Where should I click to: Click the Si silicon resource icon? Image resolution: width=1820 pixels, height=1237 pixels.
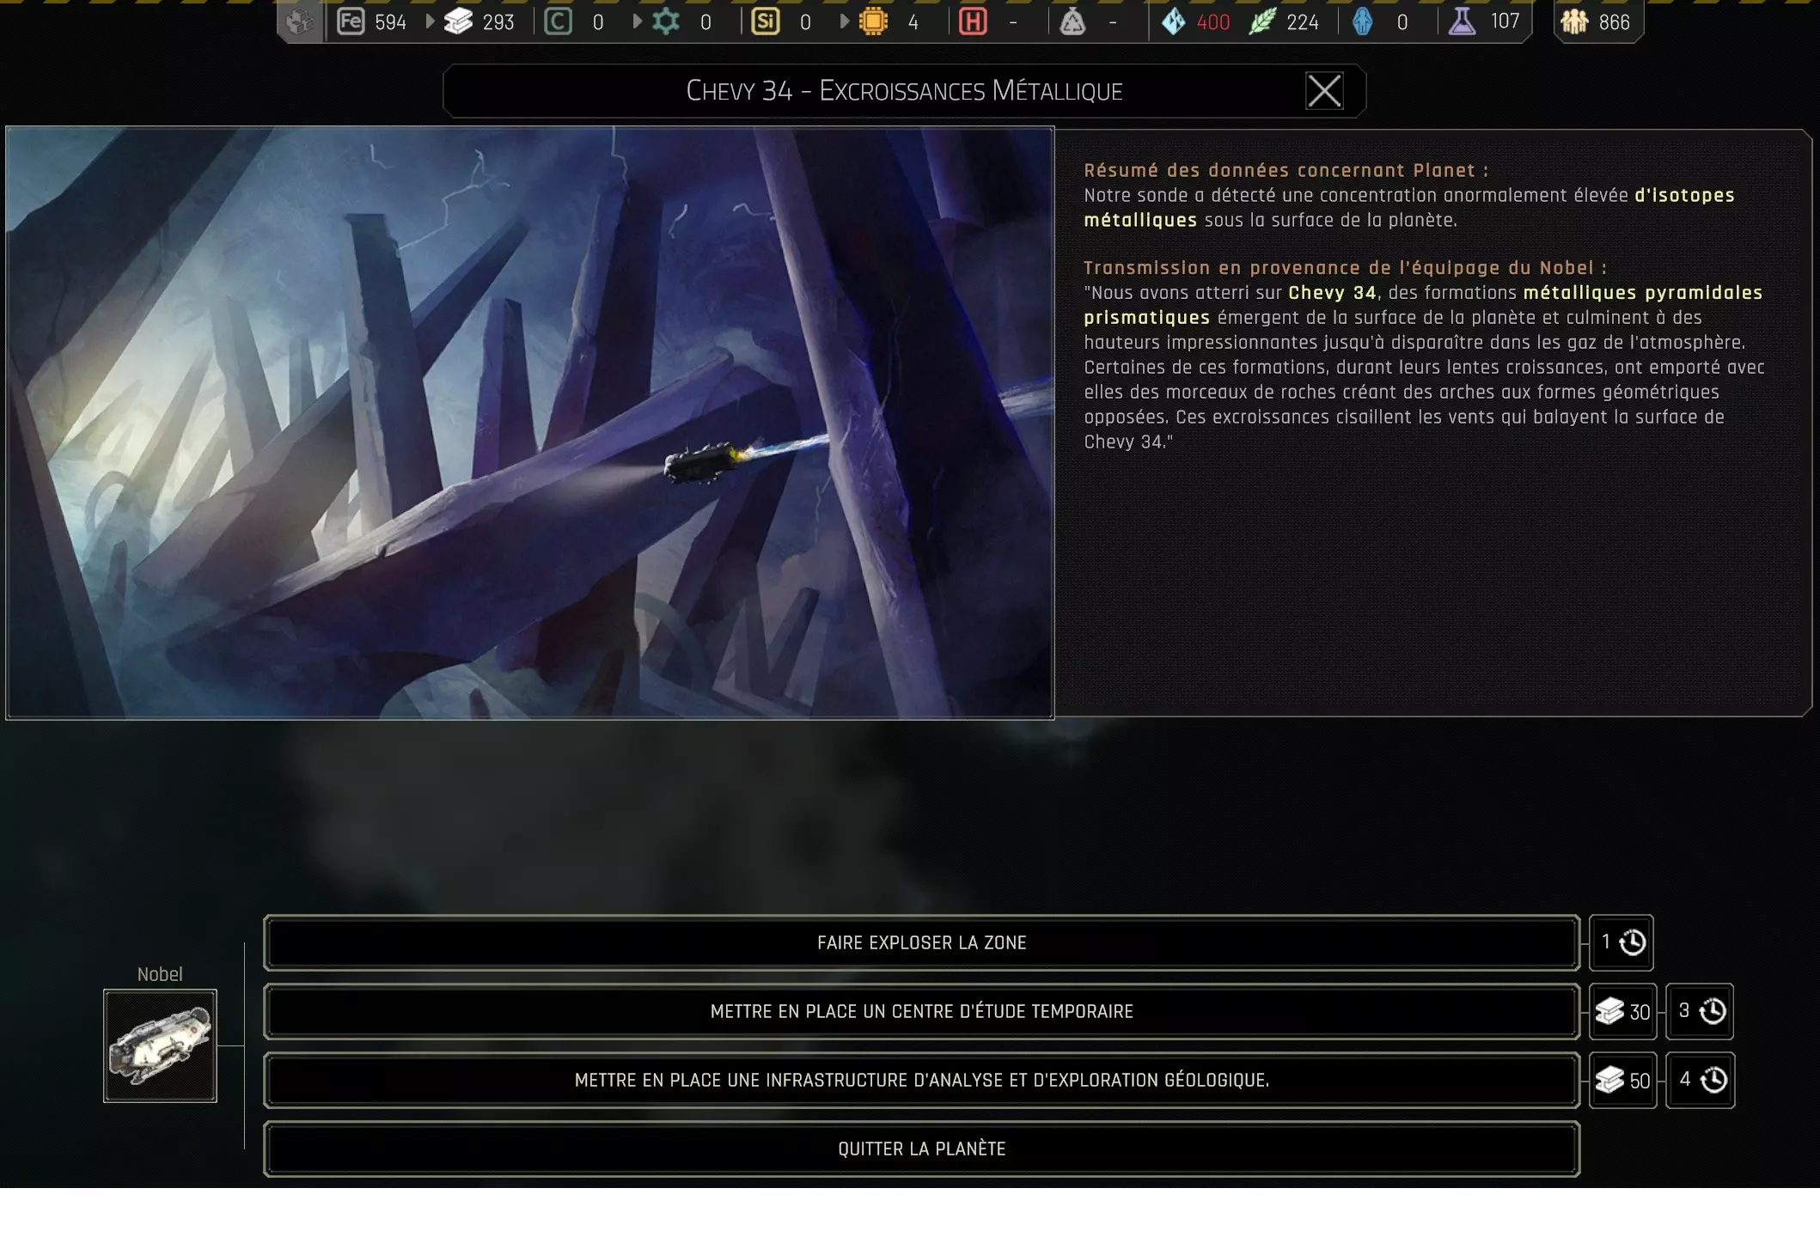click(x=765, y=21)
